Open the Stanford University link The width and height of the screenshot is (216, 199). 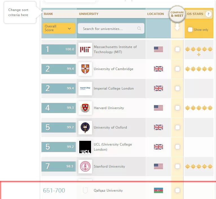(109, 166)
